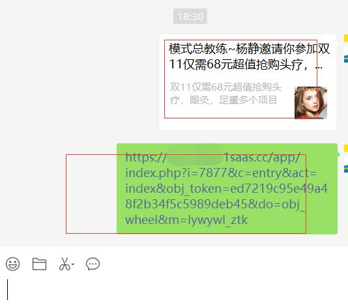
Task: Click the gray 双11仅需68元 card description
Action: click(x=225, y=93)
